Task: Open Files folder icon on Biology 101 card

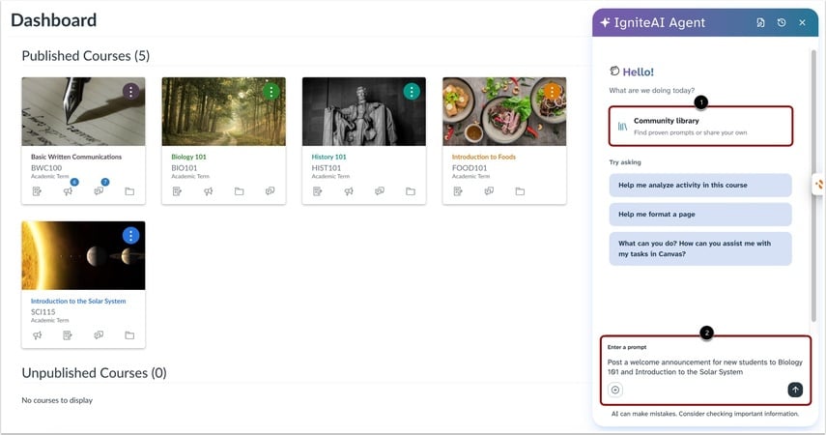Action: coord(240,191)
